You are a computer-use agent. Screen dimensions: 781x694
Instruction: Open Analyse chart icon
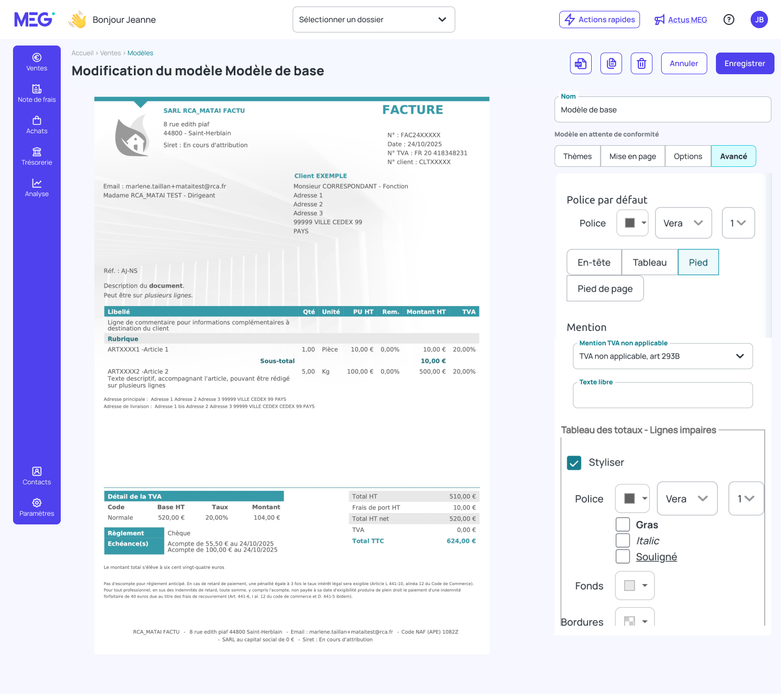(x=37, y=183)
